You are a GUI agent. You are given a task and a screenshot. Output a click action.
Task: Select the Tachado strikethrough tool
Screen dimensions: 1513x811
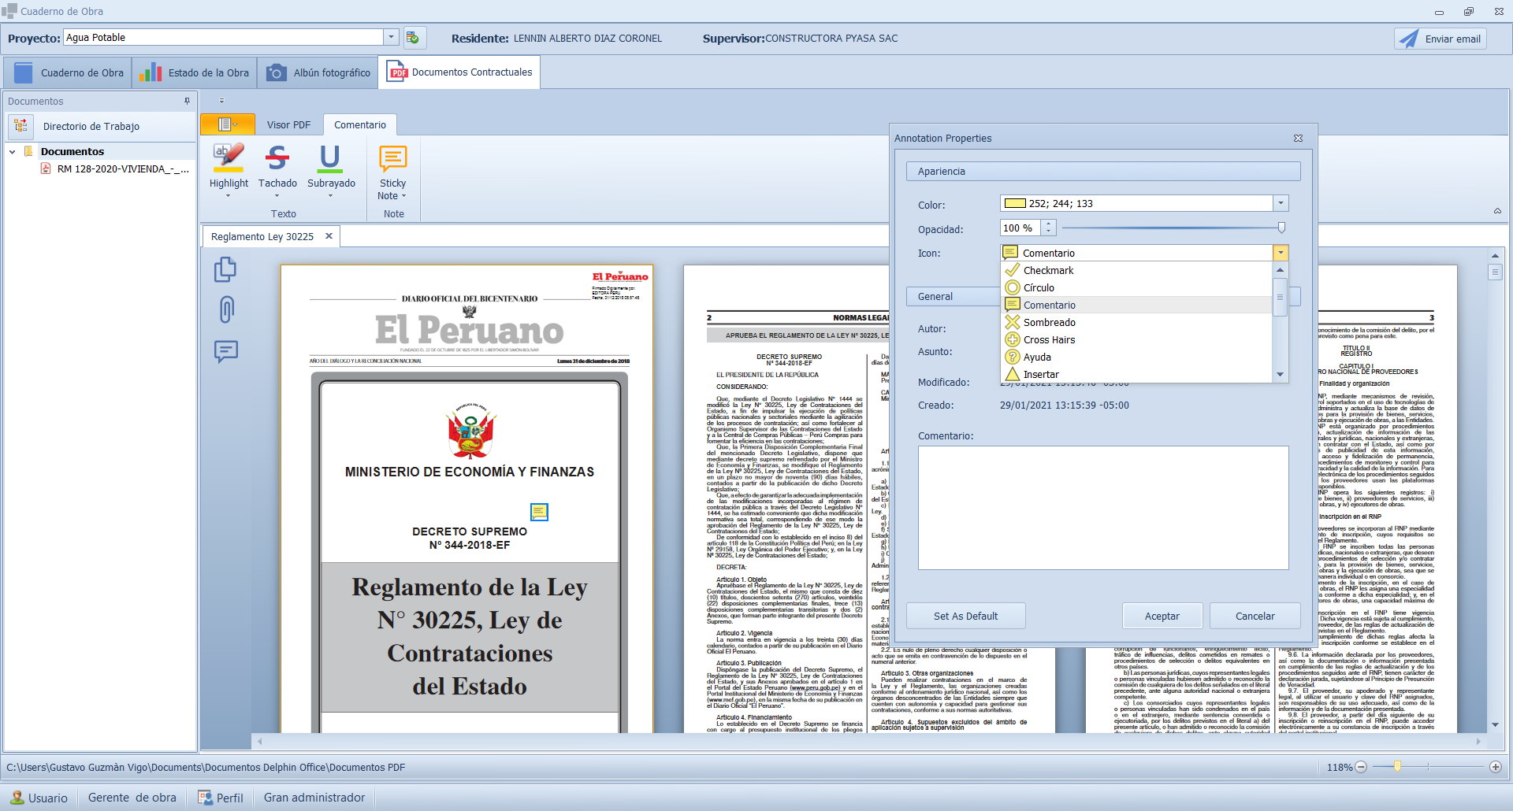click(277, 167)
